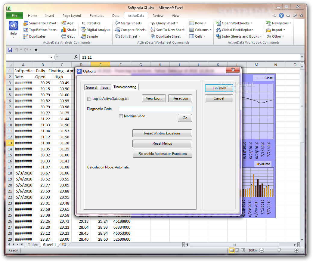Switch to the General tab in Options

click(91, 88)
